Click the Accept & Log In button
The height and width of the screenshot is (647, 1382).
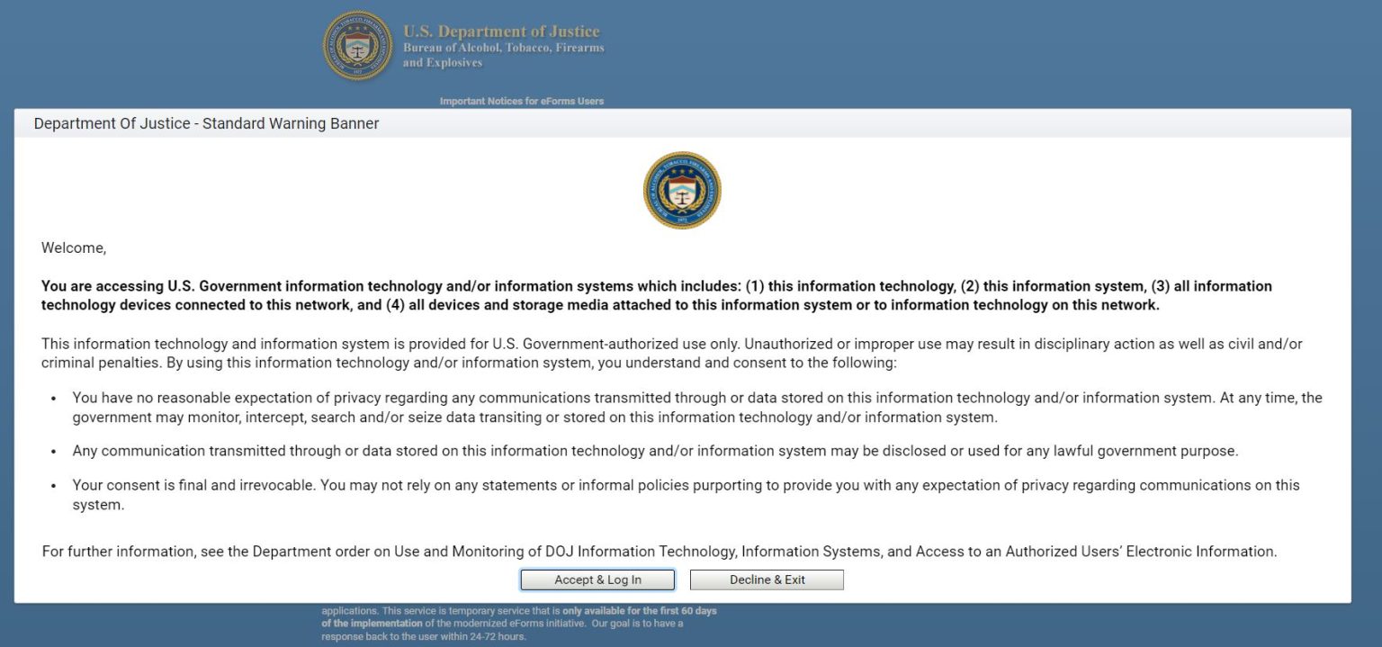(597, 580)
